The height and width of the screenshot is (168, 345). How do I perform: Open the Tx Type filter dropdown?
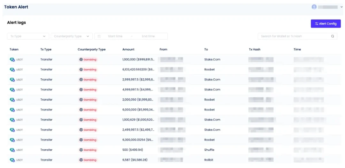pos(28,36)
